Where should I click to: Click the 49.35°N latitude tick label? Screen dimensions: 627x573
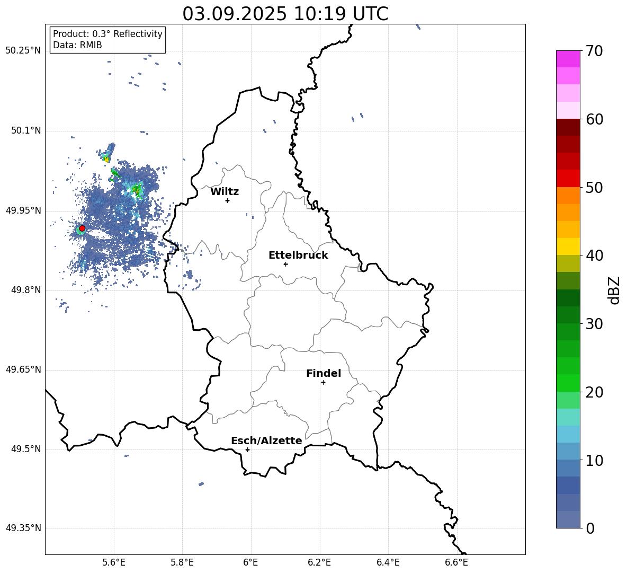pos(23,528)
